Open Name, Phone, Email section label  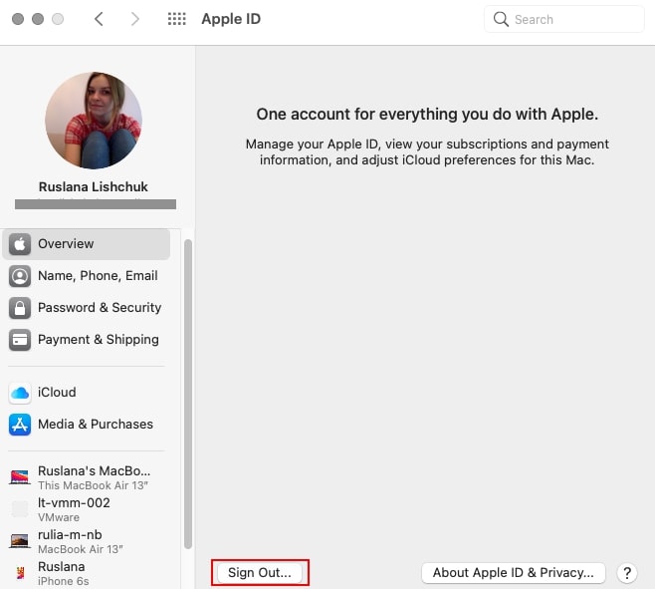click(x=98, y=276)
